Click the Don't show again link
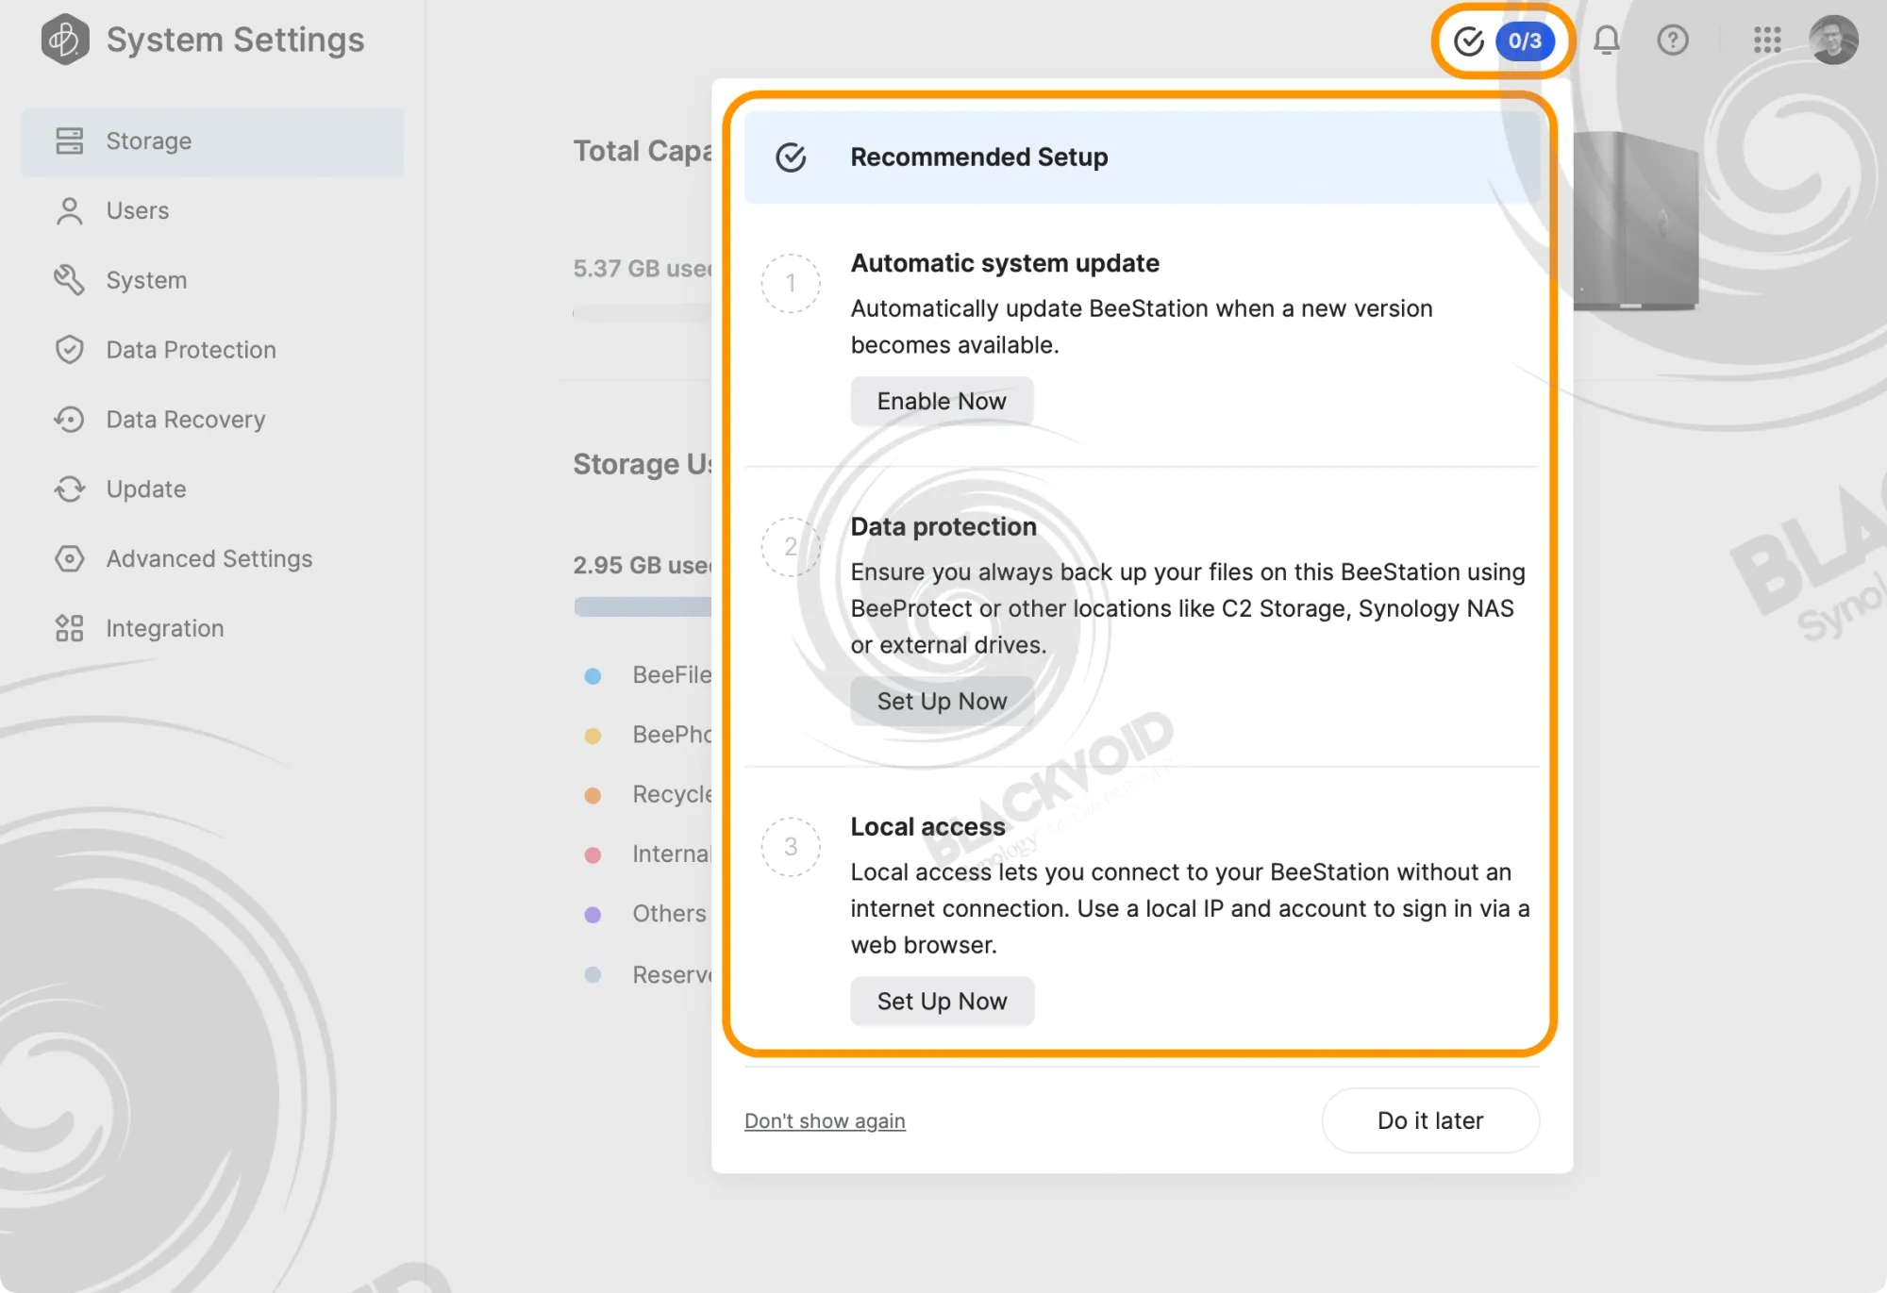Viewport: 1887px width, 1293px height. [825, 1120]
